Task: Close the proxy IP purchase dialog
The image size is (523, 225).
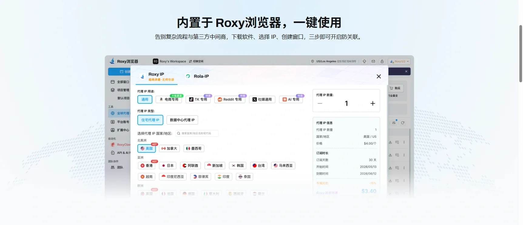Action: pyautogui.click(x=379, y=77)
